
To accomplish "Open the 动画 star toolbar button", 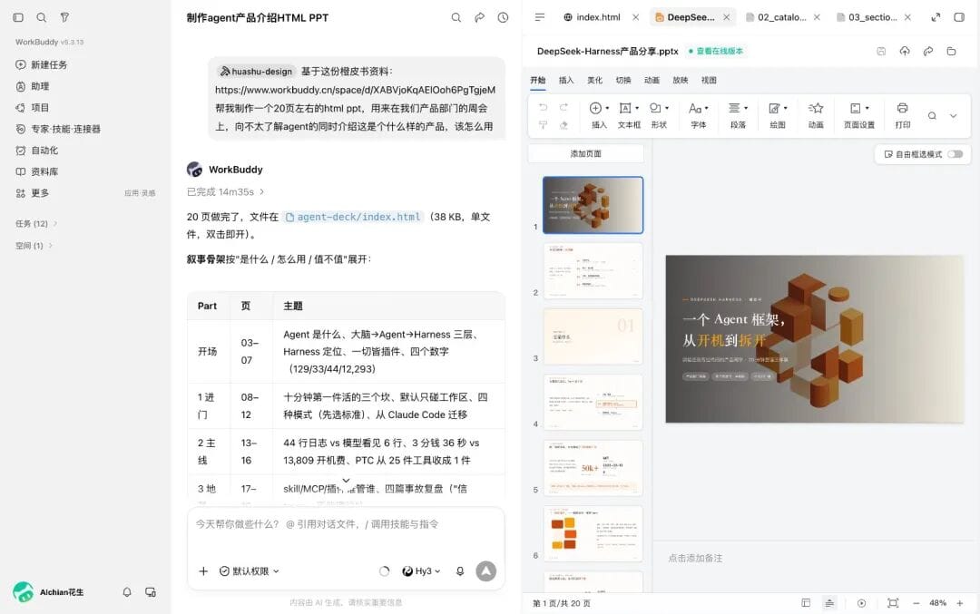I will pyautogui.click(x=816, y=115).
